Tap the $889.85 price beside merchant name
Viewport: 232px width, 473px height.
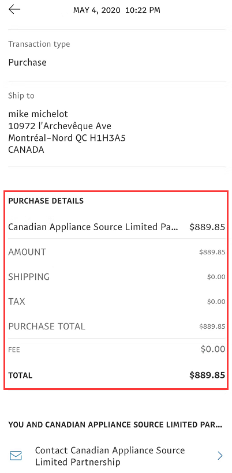coord(207,227)
